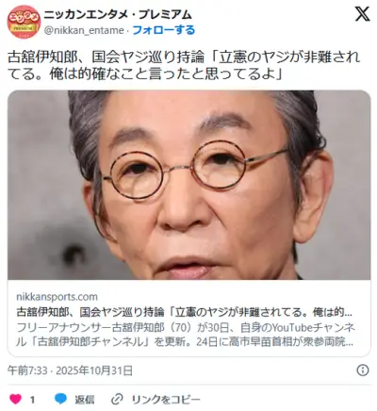Open the info circle icon

click(x=363, y=370)
